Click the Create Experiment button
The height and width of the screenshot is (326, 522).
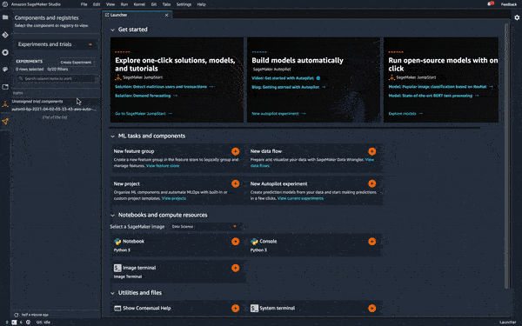pyautogui.click(x=76, y=63)
